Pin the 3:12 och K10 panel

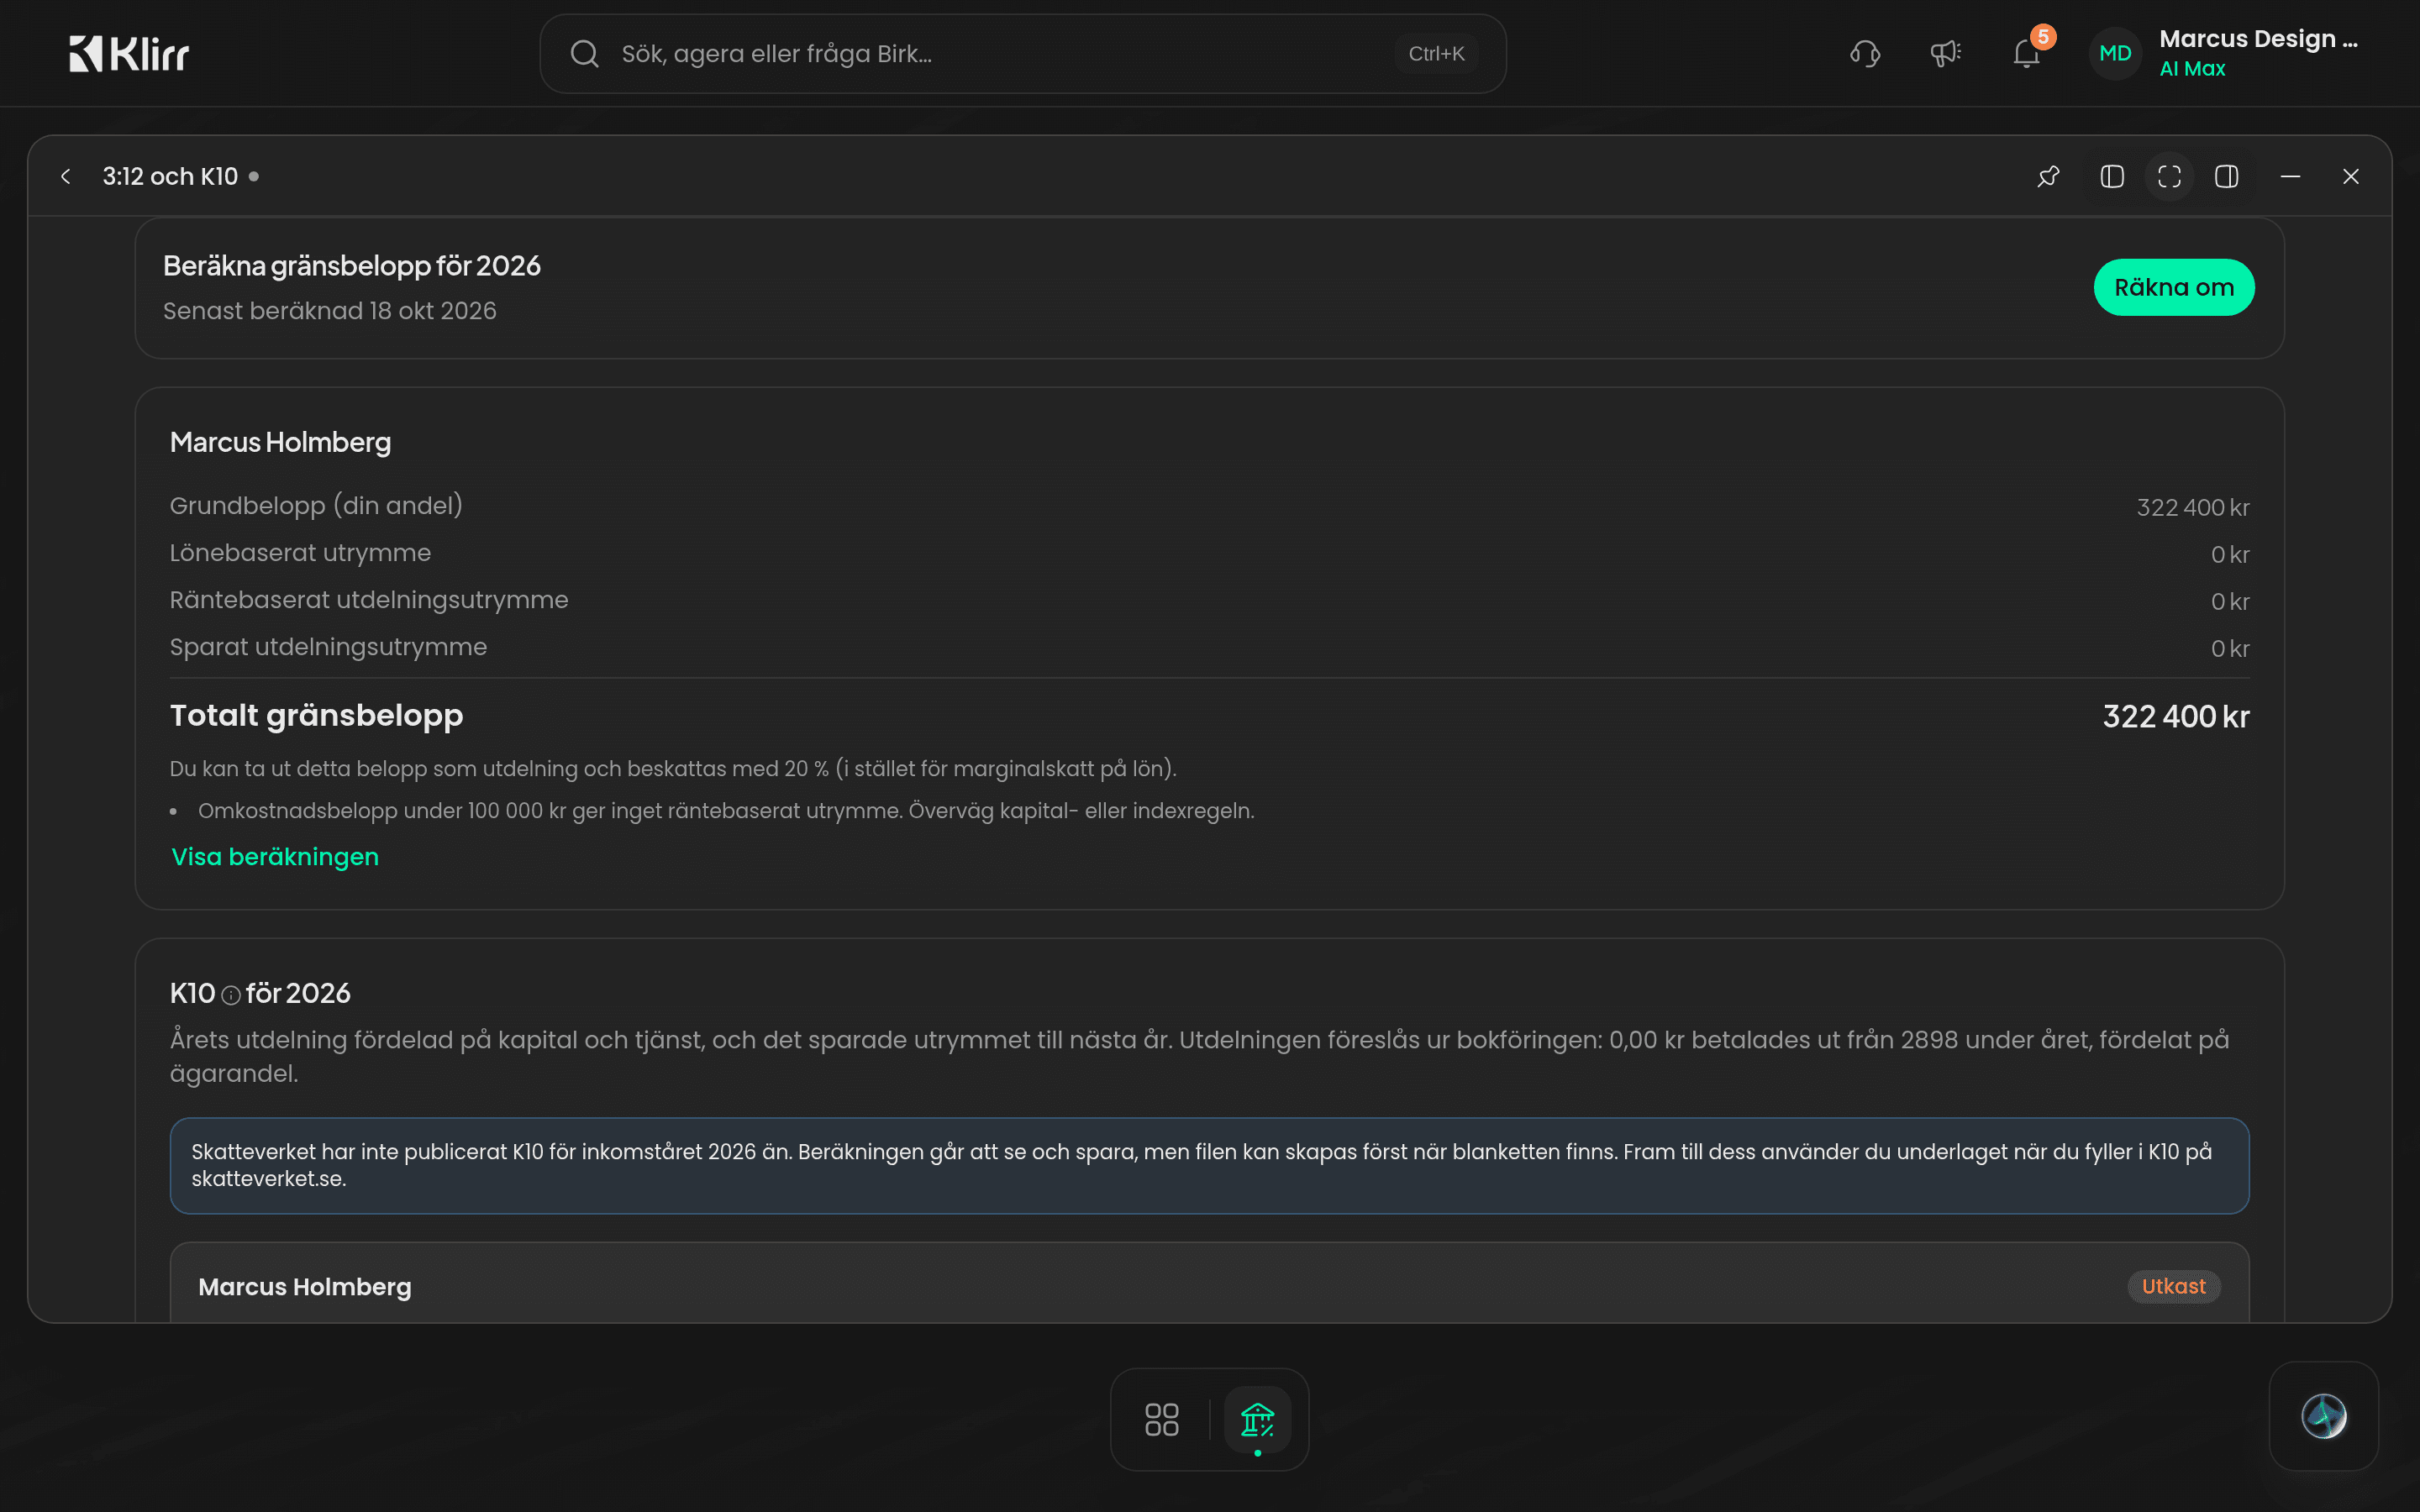click(x=2048, y=177)
